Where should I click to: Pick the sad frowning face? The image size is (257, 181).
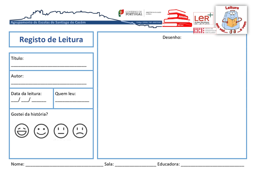(x=80, y=131)
